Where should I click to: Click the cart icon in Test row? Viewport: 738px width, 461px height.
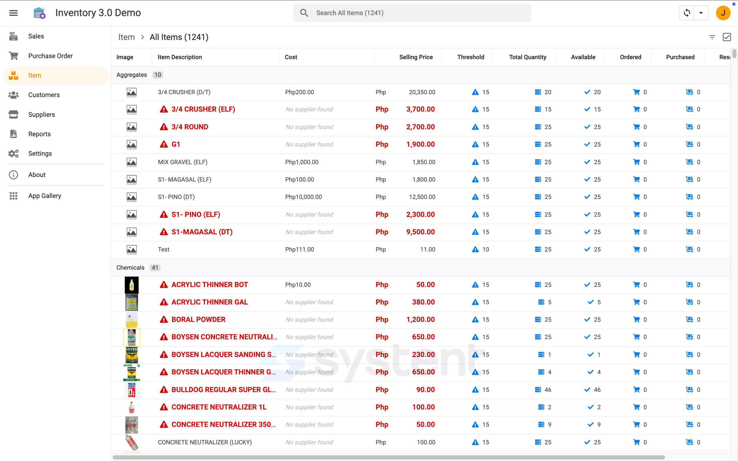tap(637, 250)
